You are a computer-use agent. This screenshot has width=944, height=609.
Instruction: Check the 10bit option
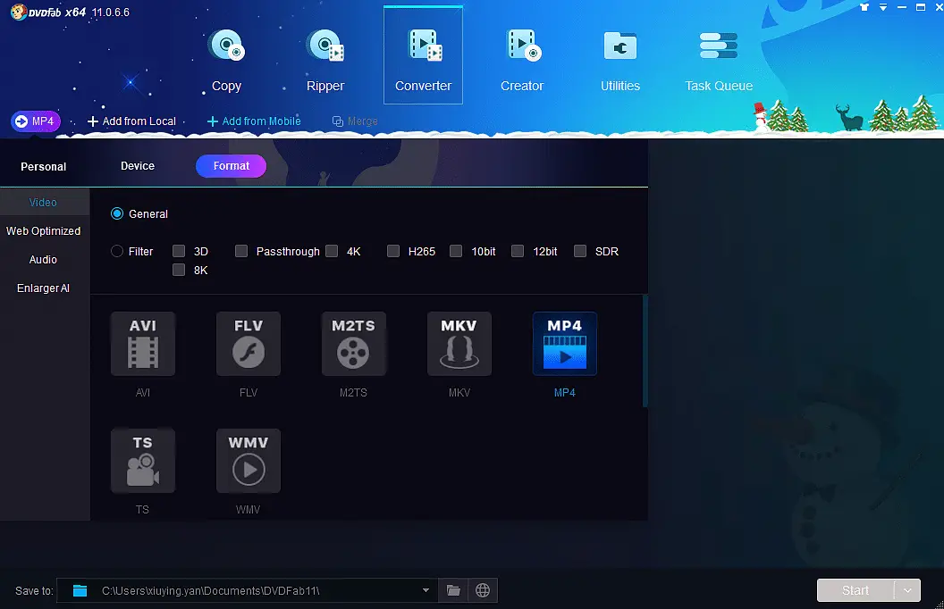point(456,251)
